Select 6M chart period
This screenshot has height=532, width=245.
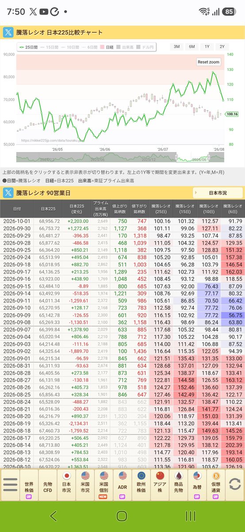click(x=191, y=47)
